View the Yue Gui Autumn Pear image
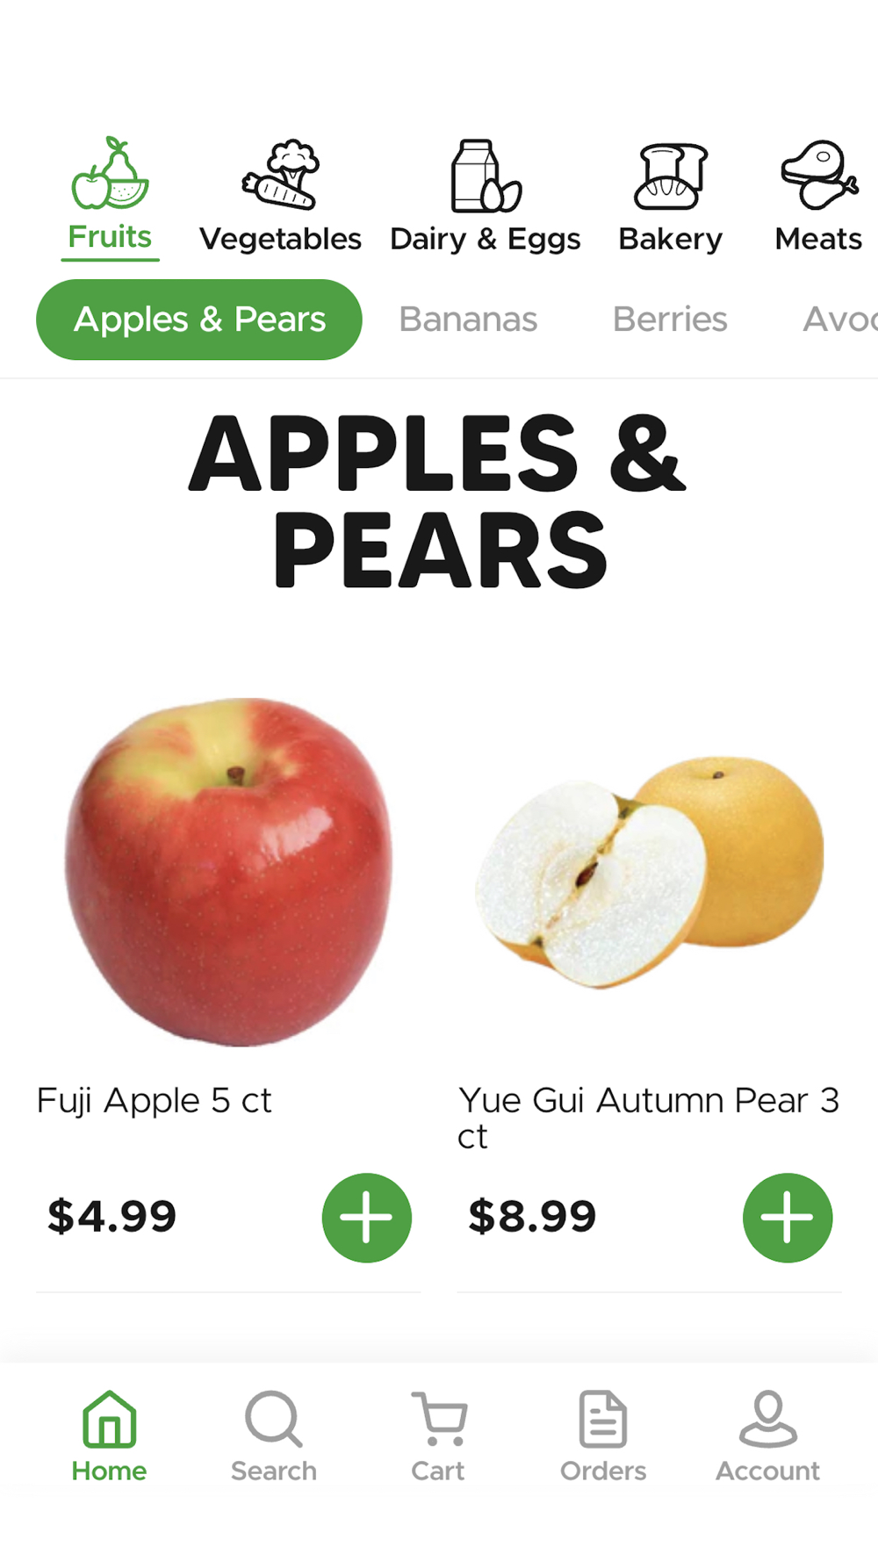Image resolution: width=878 pixels, height=1561 pixels. click(x=650, y=872)
